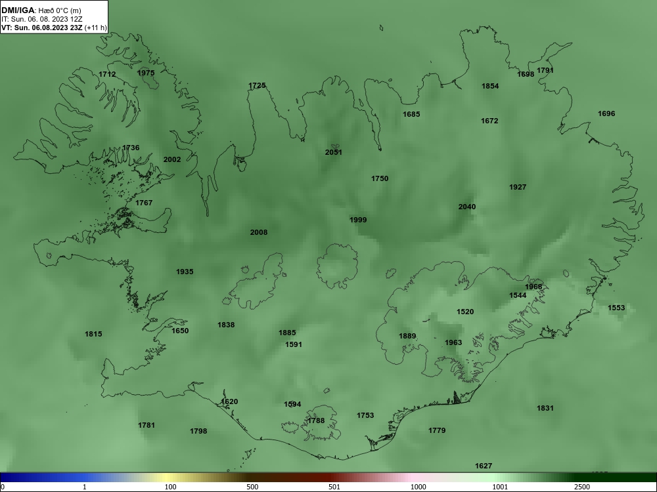657x492 pixels.
Task: Select the '500' colour scale label
Action: point(252,487)
